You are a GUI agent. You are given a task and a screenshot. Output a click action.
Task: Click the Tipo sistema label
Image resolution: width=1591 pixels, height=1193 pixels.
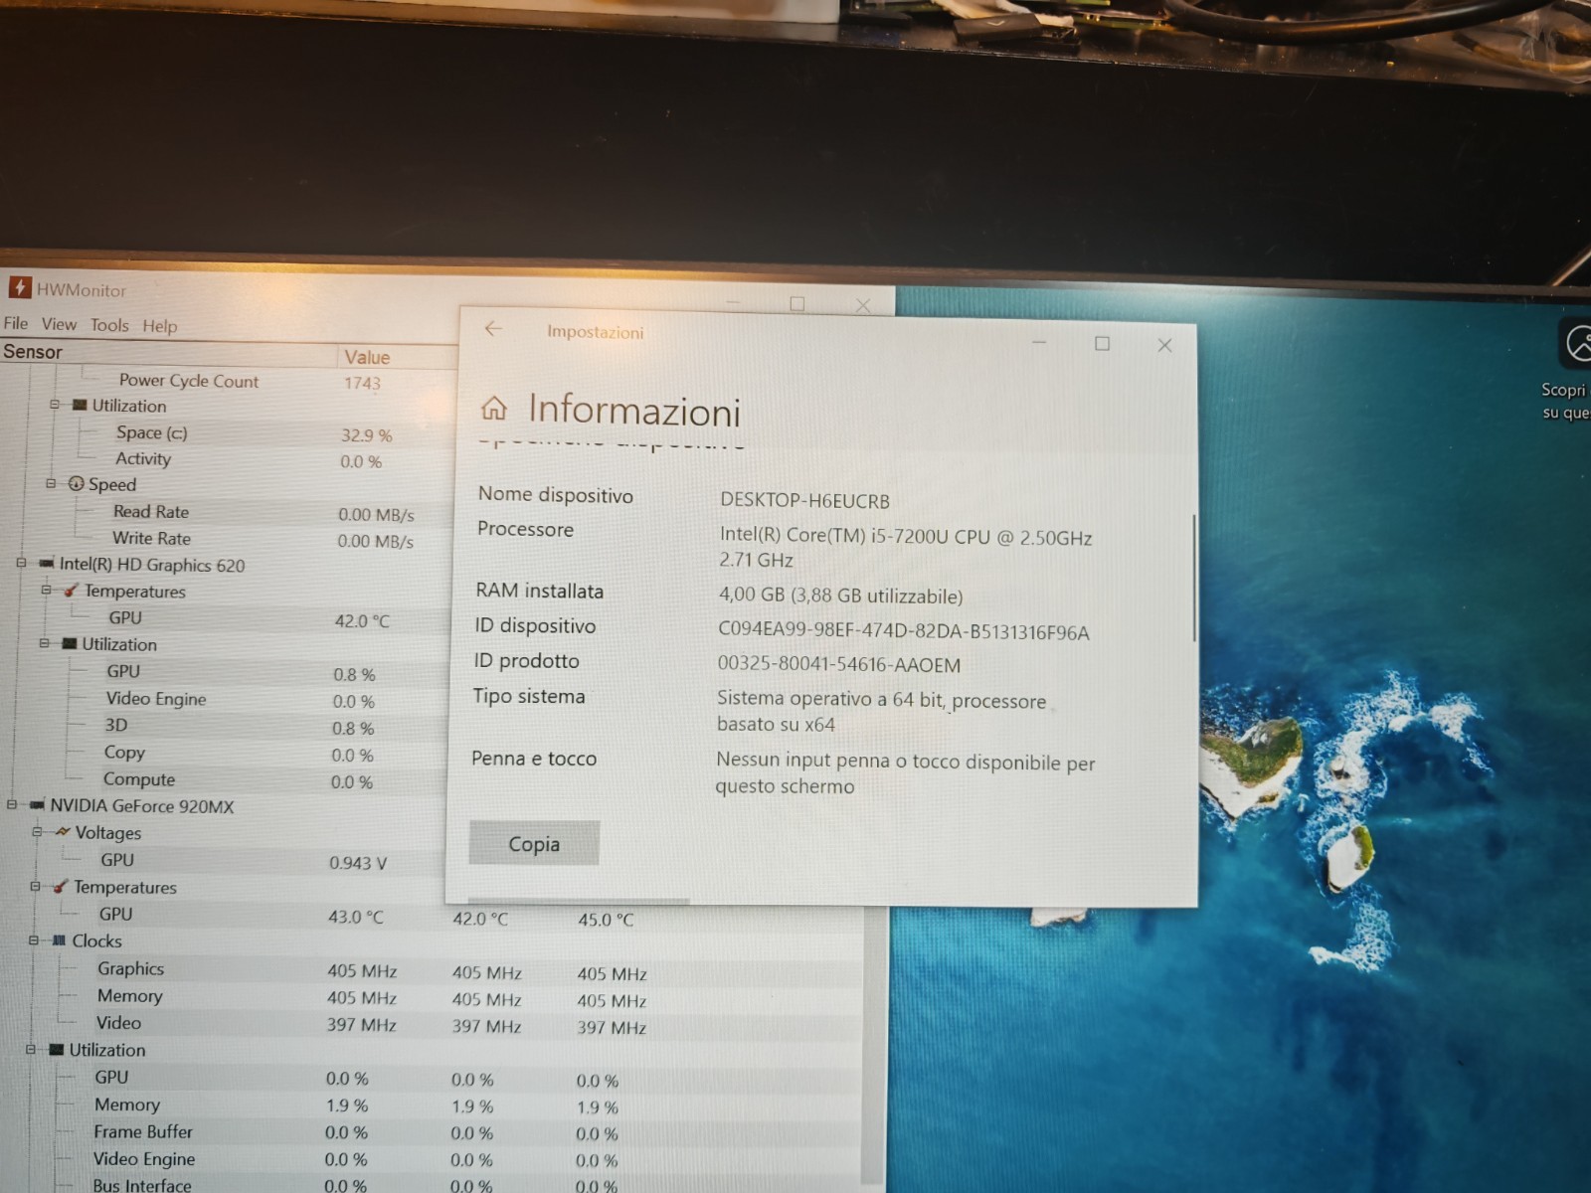[529, 696]
